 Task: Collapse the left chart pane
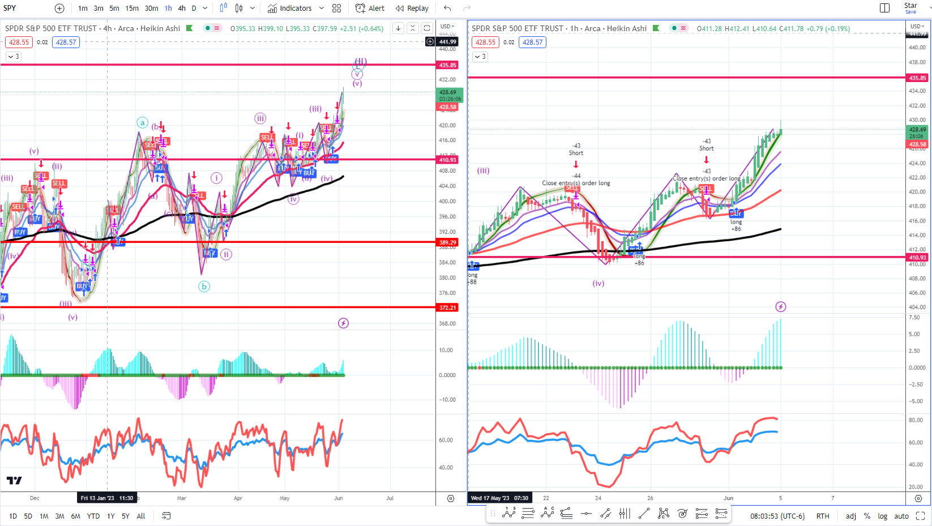click(413, 28)
